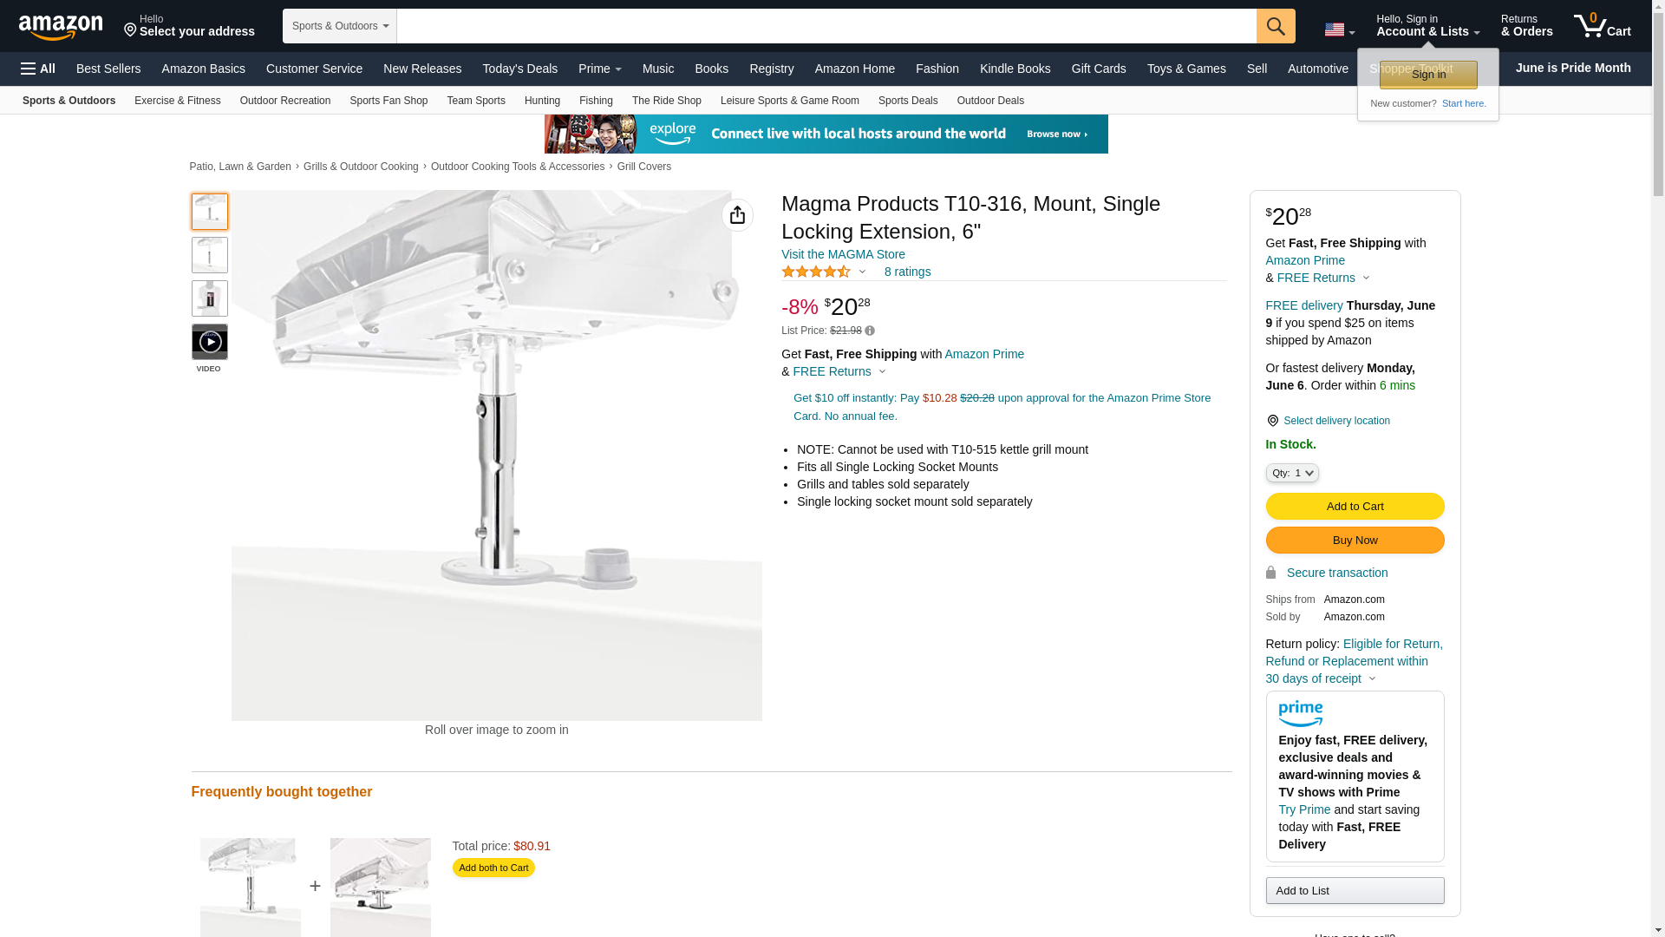Screen dimensions: 1665x937
Task: Expand the Sports & Outdoors search category dropdown
Action: pyautogui.click(x=339, y=26)
